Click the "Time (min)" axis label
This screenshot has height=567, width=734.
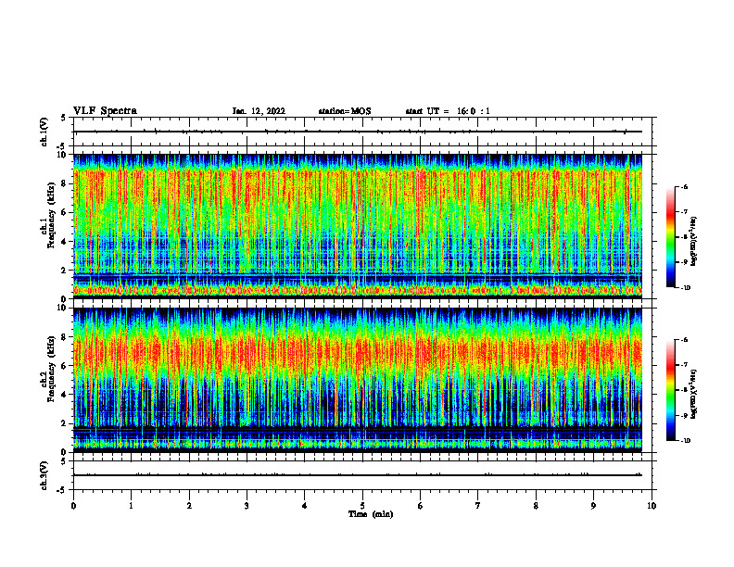pos(371,514)
